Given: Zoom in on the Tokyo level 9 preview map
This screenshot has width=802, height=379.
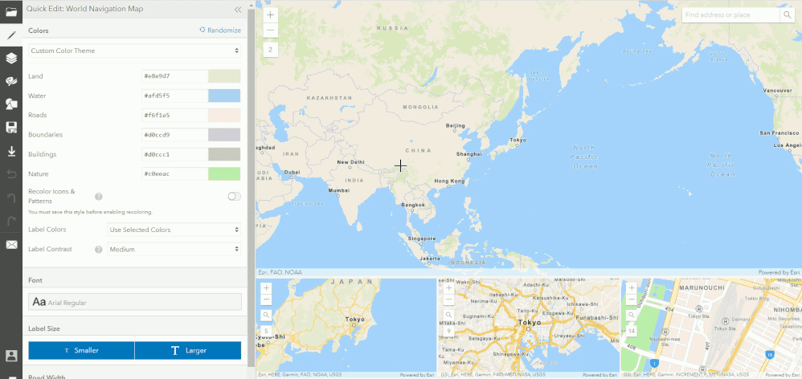Looking at the screenshot, I should pyautogui.click(x=449, y=288).
